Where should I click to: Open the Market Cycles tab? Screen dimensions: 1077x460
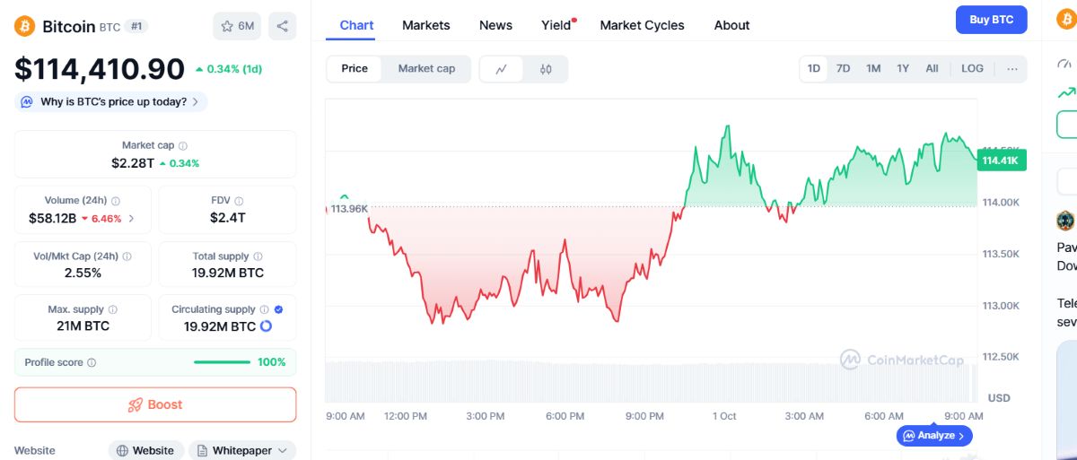tap(642, 25)
